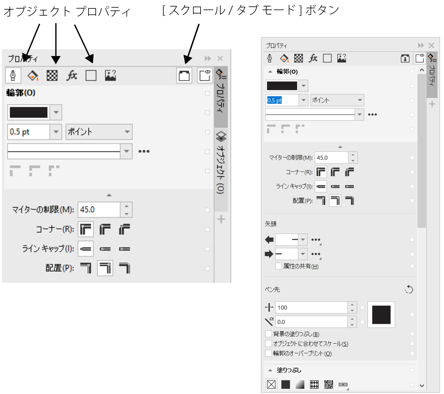Click the end arrowhead options (...) button
The height and width of the screenshot is (394, 444).
[x=315, y=254]
